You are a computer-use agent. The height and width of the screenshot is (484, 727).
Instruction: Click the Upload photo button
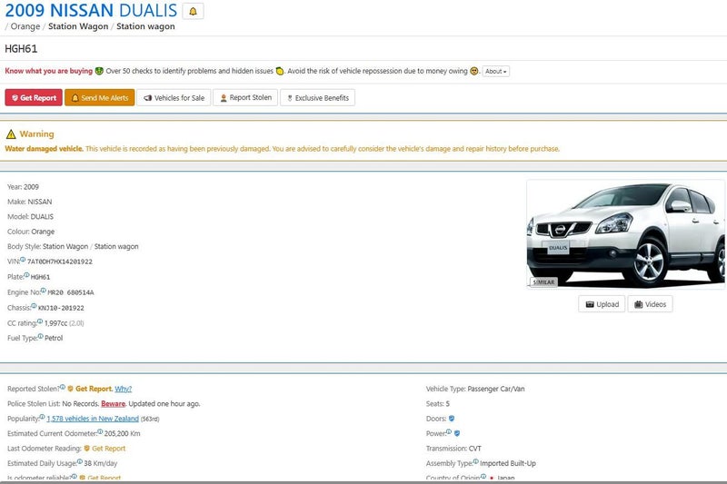(602, 304)
